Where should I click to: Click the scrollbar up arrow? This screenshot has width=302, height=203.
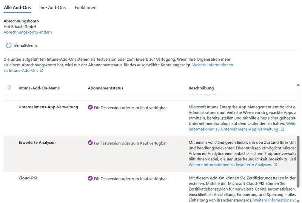(x=298, y=85)
